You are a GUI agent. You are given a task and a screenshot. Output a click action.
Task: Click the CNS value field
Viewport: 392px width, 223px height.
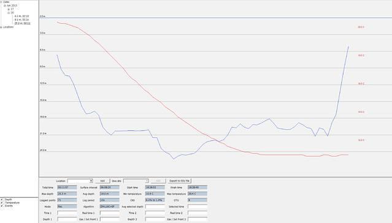pyautogui.click(x=155, y=200)
